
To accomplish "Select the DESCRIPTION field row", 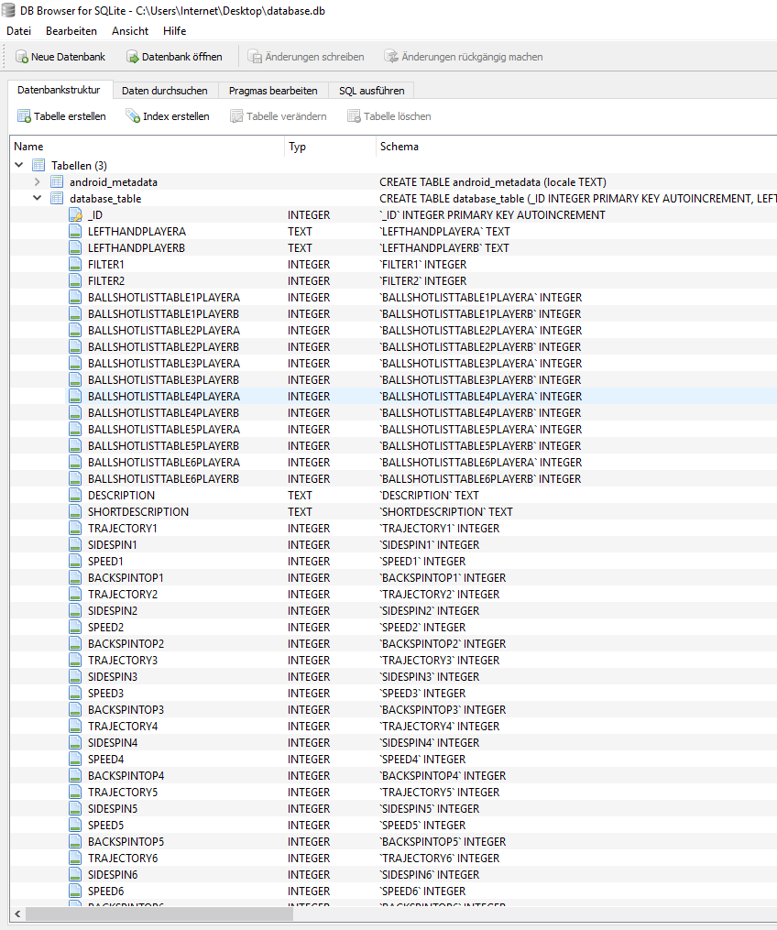I will tap(122, 496).
